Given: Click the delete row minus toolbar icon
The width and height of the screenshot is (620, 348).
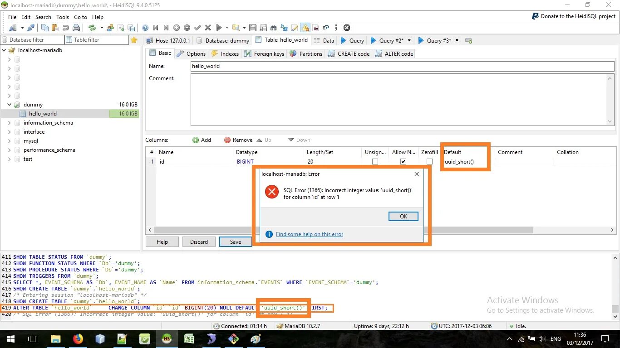Looking at the screenshot, I should tap(187, 28).
